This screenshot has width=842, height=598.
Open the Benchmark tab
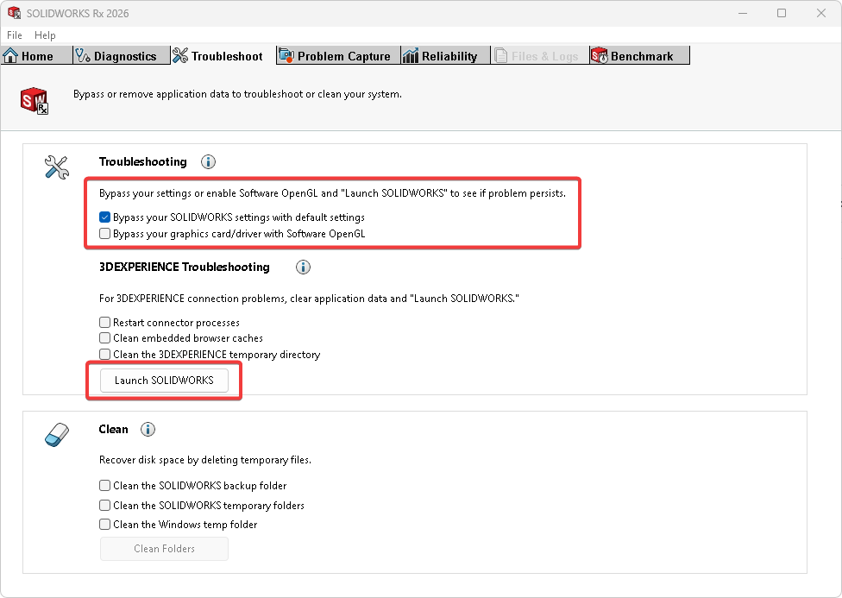(639, 56)
